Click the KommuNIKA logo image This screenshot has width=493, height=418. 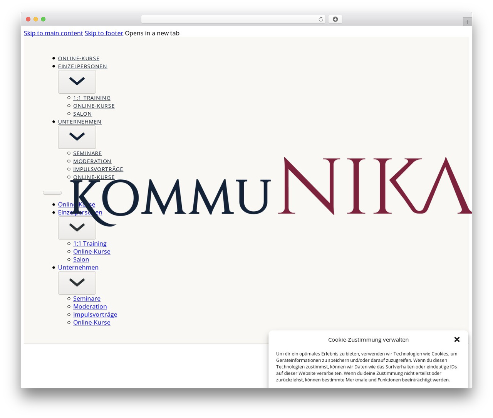pos(271,192)
